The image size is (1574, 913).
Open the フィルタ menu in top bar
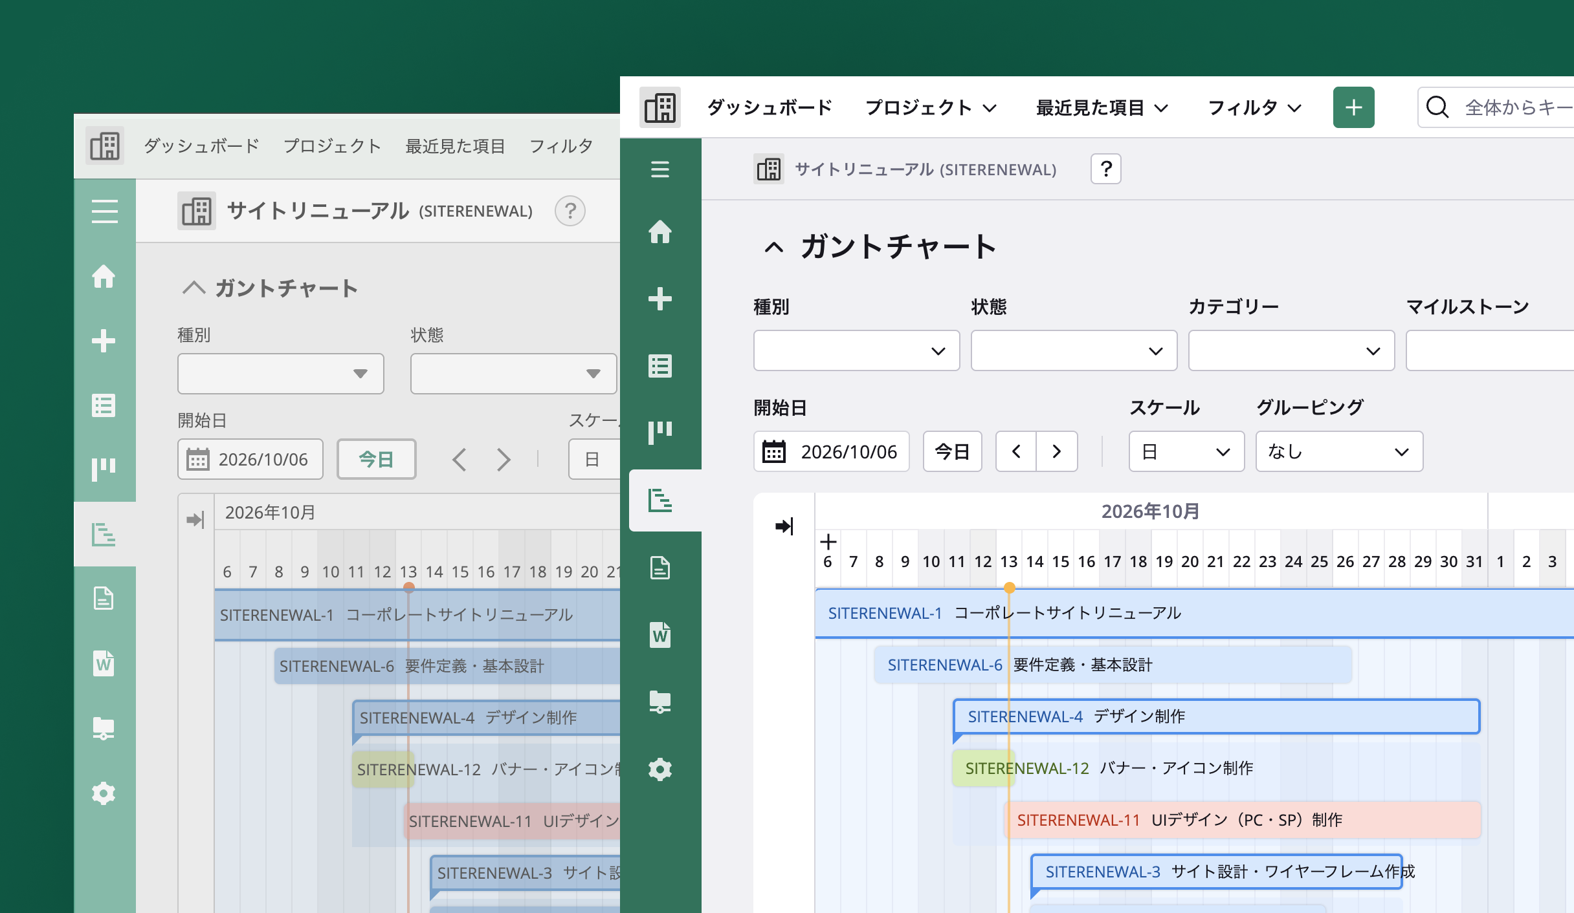tap(1254, 107)
